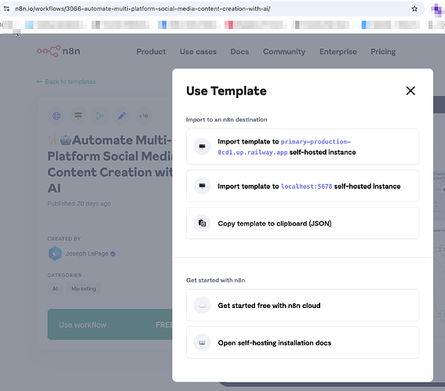Click the purple extension icon in the browser toolbar

coord(437,9)
